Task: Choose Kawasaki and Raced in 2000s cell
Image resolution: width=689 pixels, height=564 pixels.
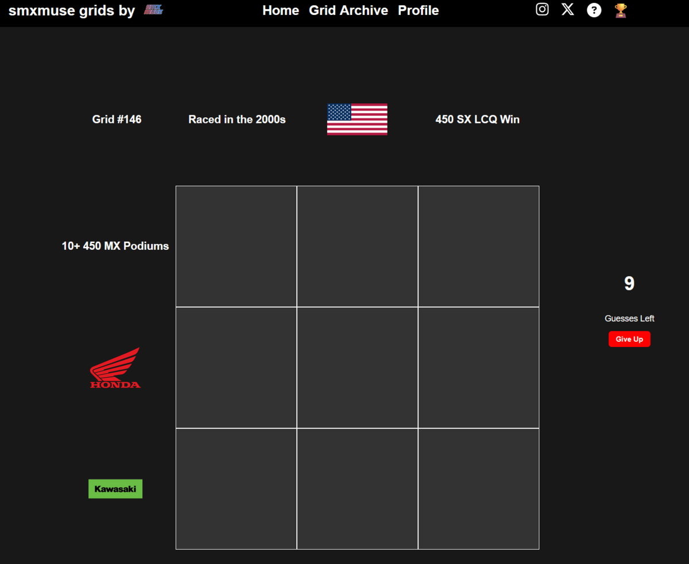Action: point(236,489)
